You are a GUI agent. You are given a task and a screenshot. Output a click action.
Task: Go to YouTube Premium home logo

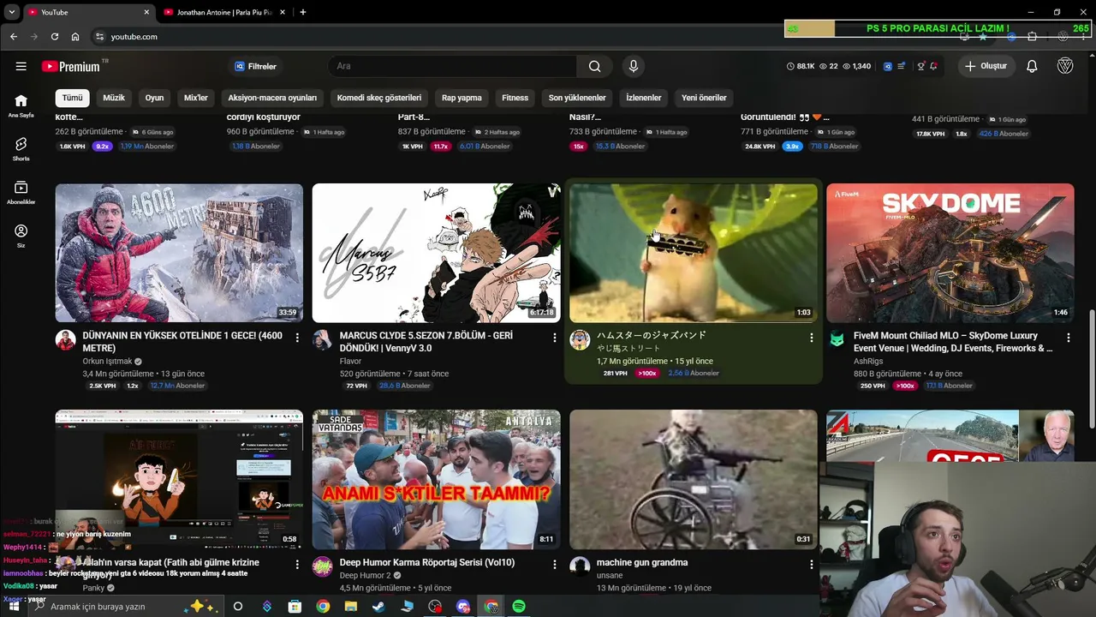(71, 66)
